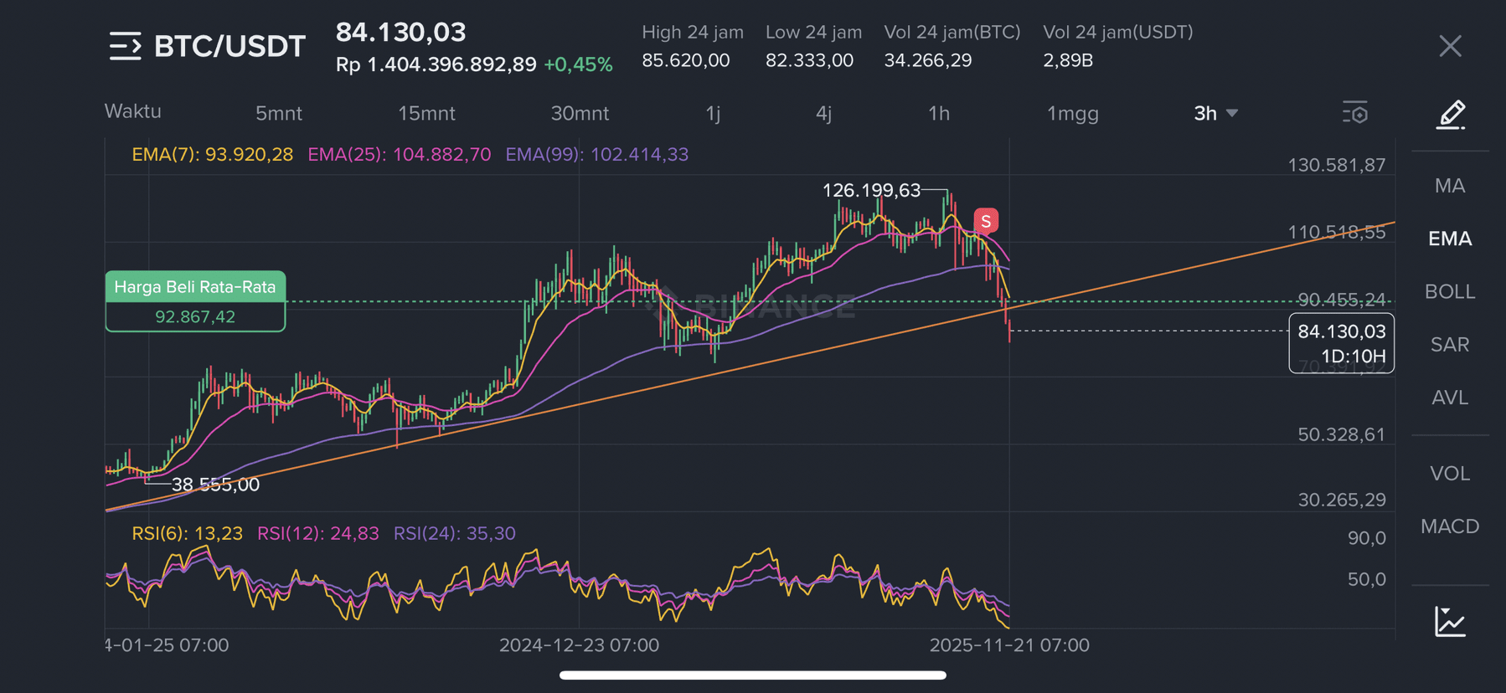1506x693 pixels.
Task: Switch to the 15mnt timeframe
Action: point(426,113)
